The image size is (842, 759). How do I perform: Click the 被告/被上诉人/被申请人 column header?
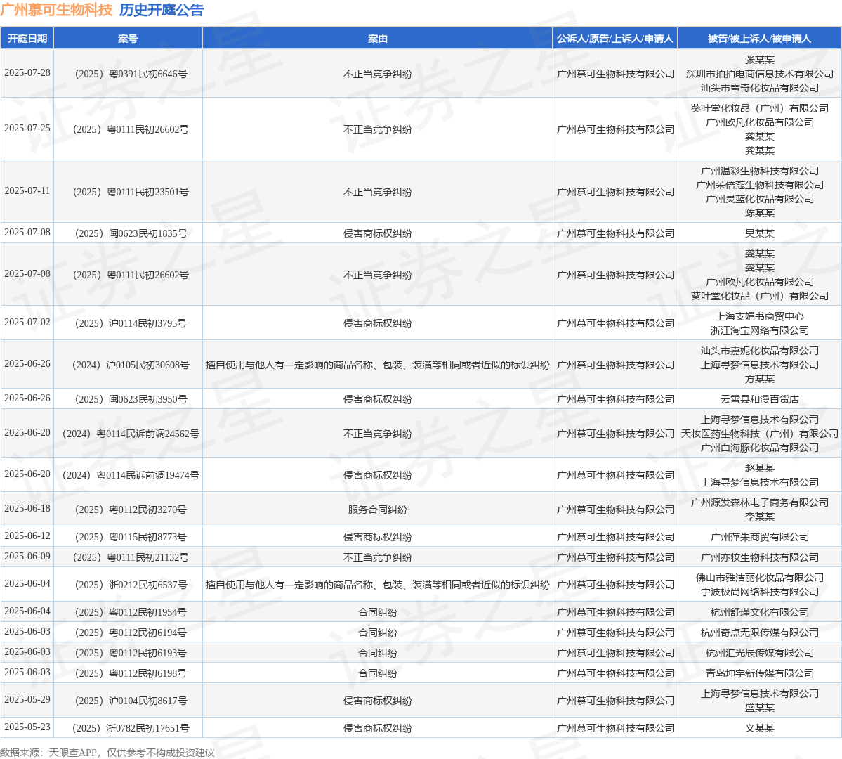(x=759, y=39)
